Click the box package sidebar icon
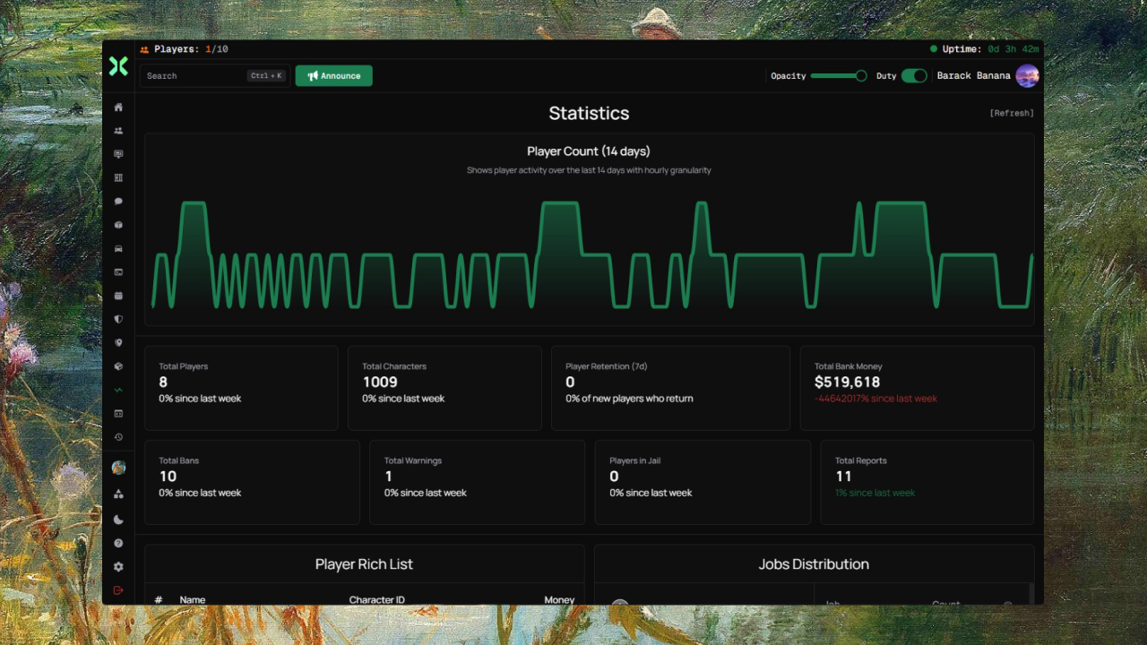Image resolution: width=1147 pixels, height=645 pixels. click(118, 225)
